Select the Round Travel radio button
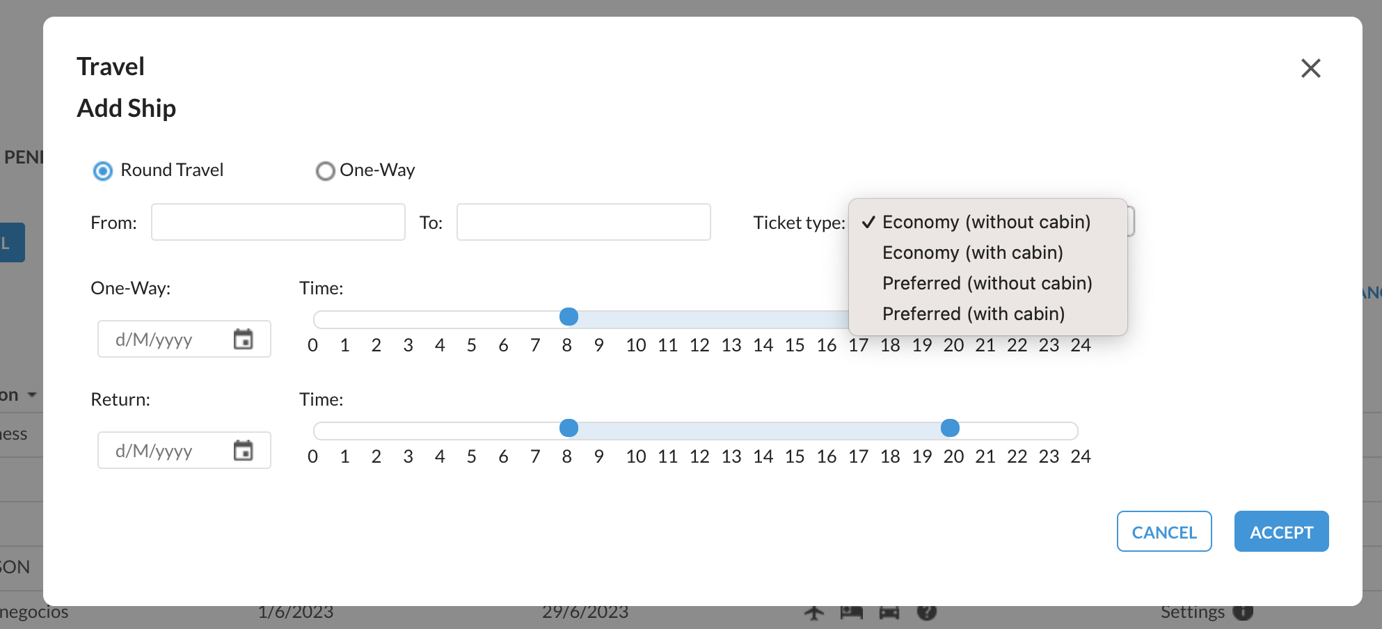The image size is (1382, 629). tap(103, 171)
